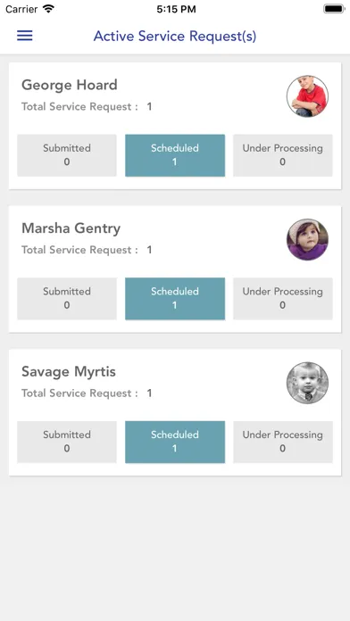Tap the battery indicator icon
This screenshot has height=621, width=350.
point(334,9)
